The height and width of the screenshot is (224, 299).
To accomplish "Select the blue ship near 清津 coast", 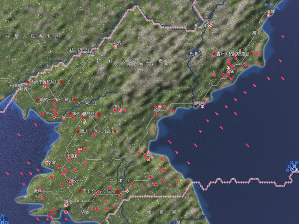I will (278, 8).
